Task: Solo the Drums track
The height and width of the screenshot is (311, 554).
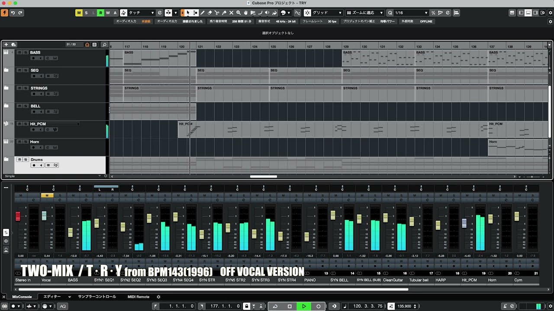Action: pyautogui.click(x=26, y=159)
